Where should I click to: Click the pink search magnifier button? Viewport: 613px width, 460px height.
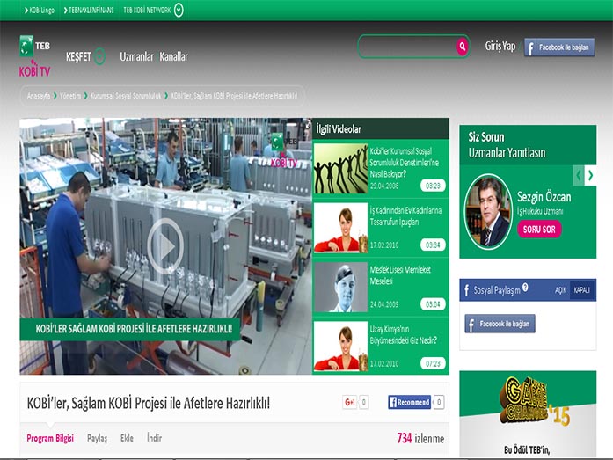(462, 47)
